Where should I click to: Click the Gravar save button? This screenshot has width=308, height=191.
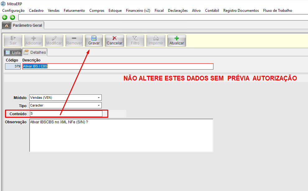point(94,41)
